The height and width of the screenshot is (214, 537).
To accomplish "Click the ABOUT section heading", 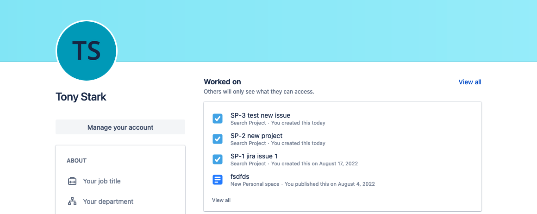I will (x=77, y=160).
